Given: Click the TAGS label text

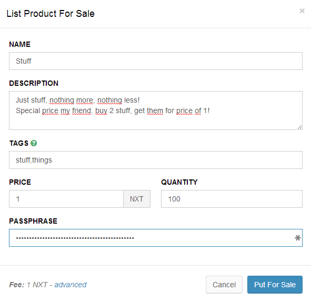Looking at the screenshot, I should point(19,143).
